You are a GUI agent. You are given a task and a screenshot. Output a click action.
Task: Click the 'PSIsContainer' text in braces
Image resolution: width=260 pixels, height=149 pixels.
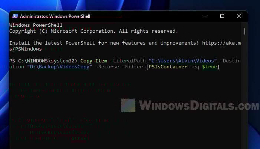(168, 67)
